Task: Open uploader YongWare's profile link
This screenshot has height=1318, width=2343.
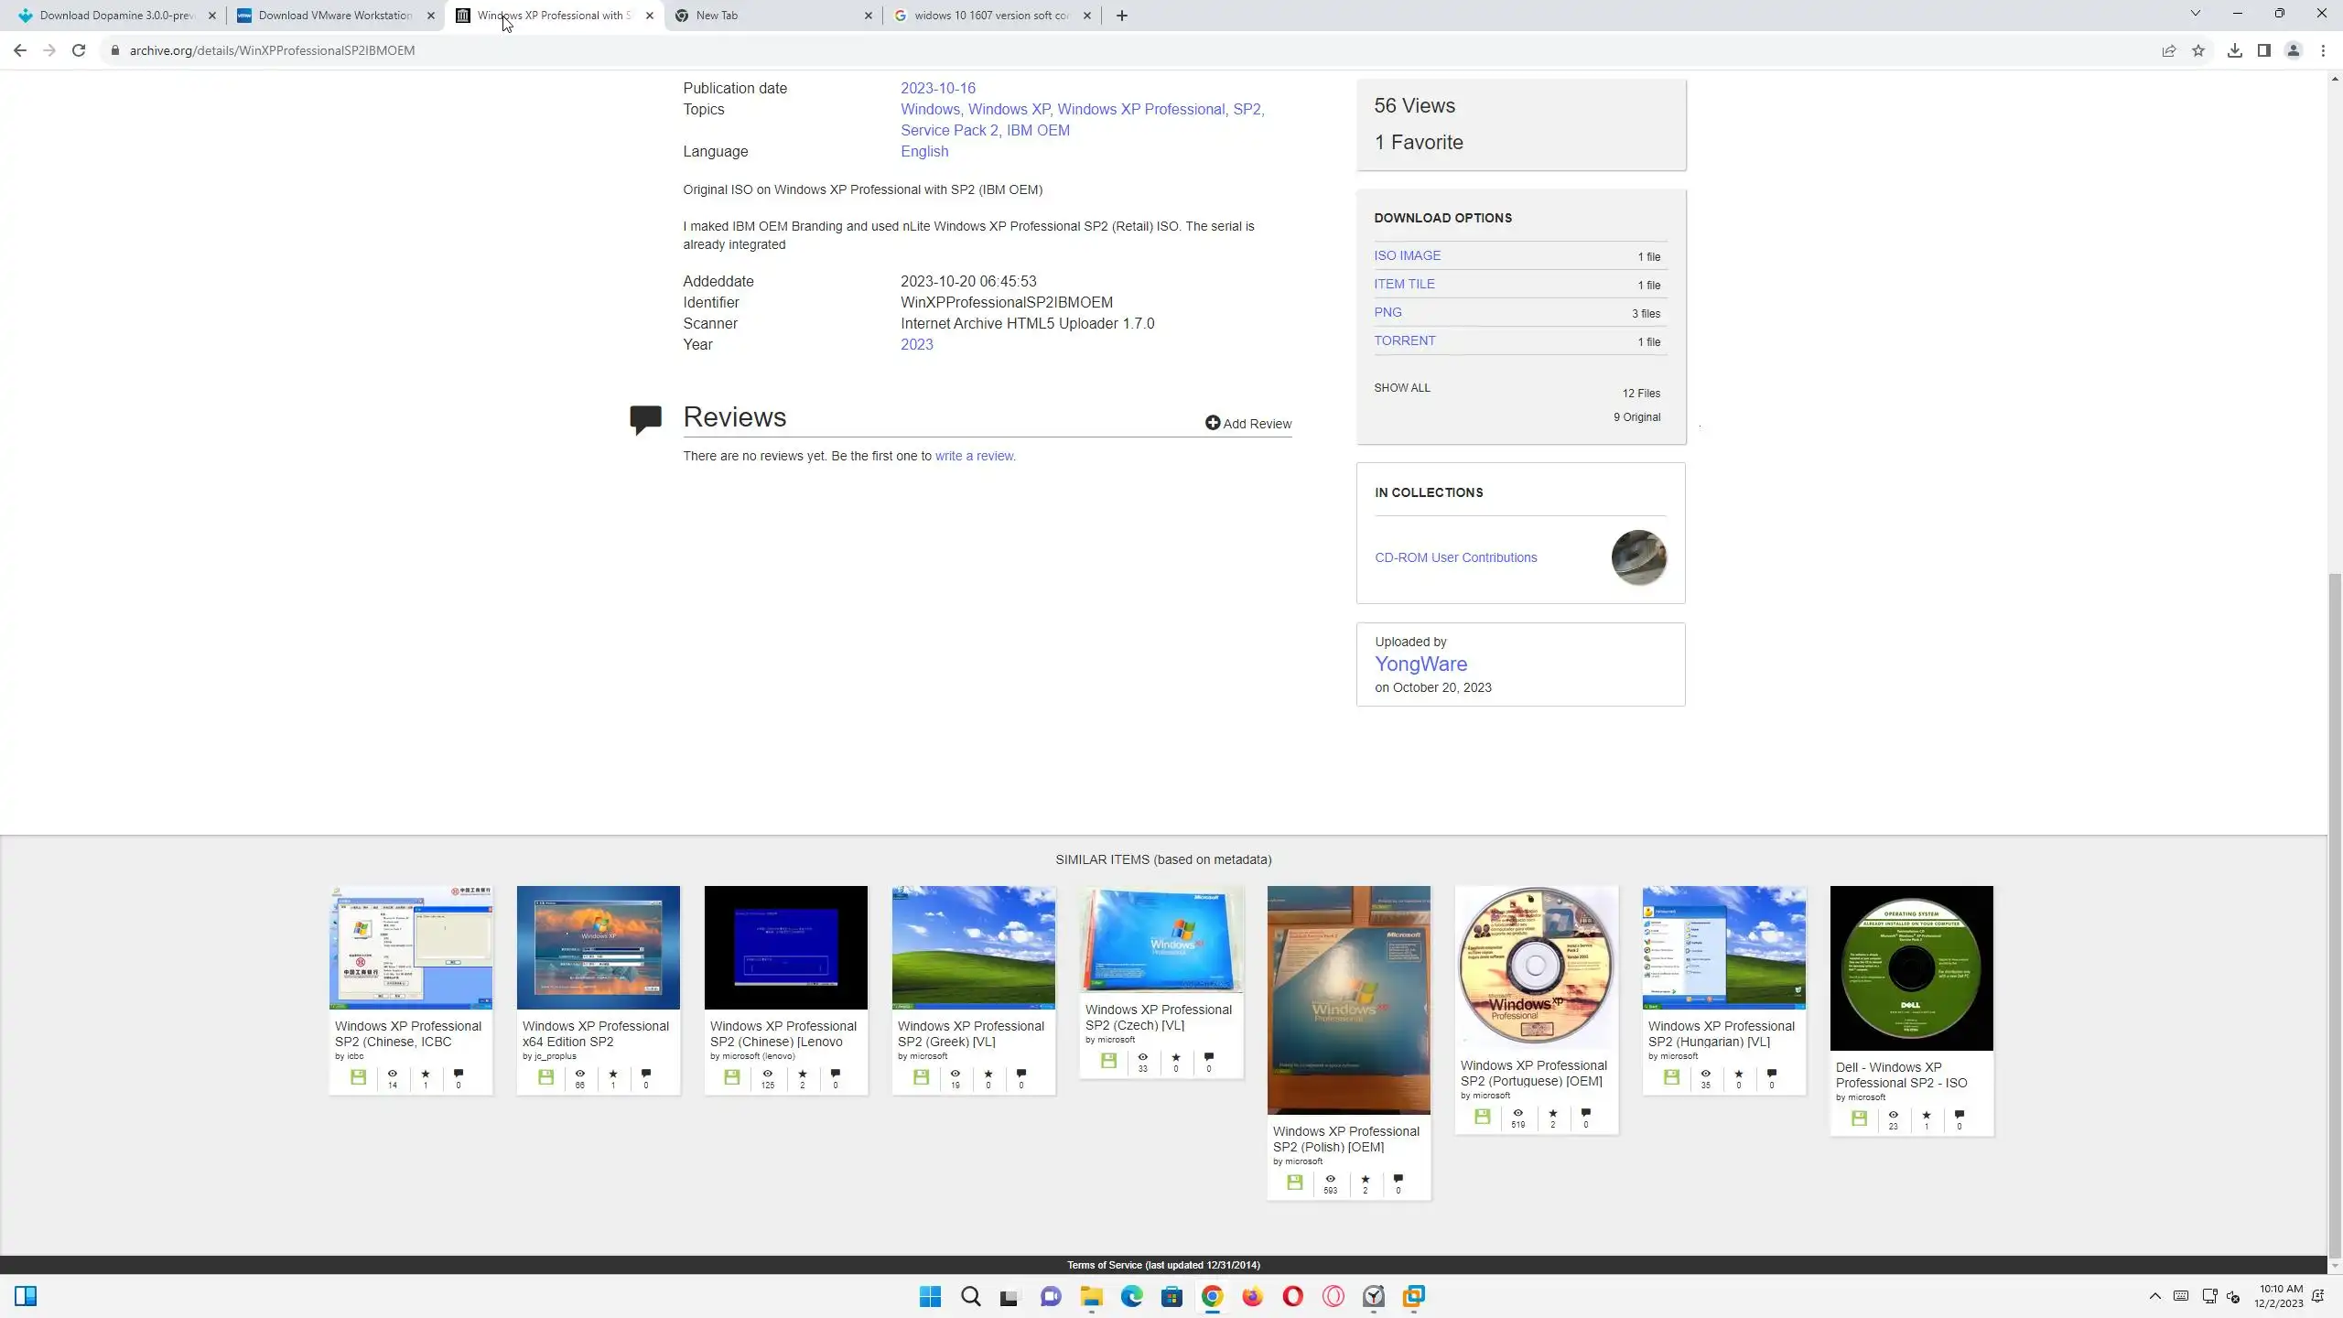Action: 1420,664
